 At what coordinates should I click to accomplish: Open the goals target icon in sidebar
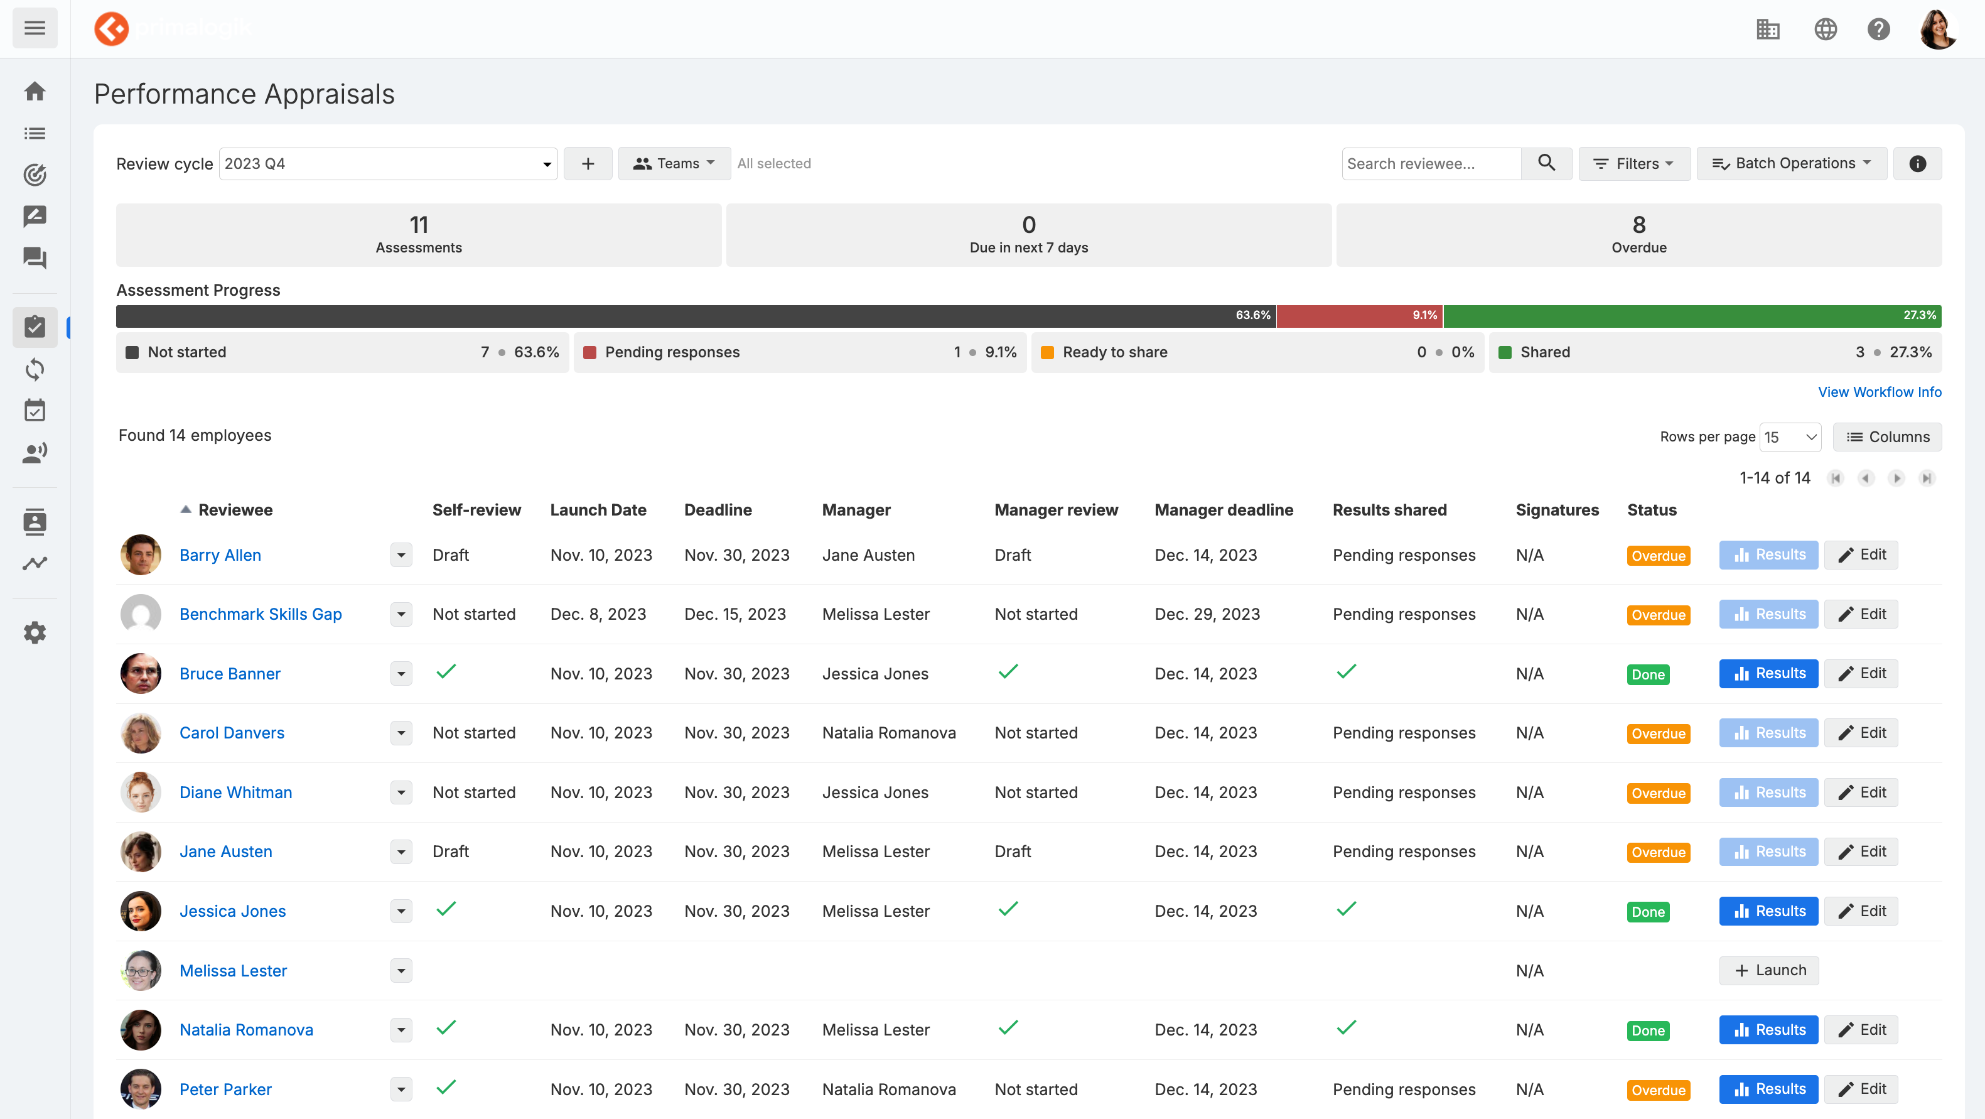[x=35, y=175]
